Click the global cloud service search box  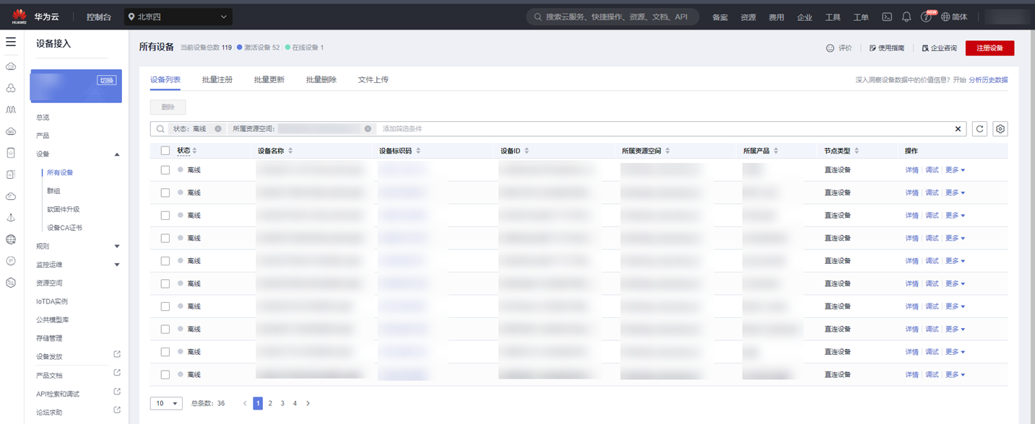(612, 17)
